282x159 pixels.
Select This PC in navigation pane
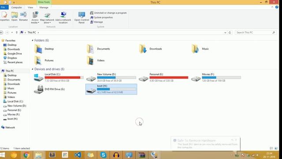[x=10, y=71]
